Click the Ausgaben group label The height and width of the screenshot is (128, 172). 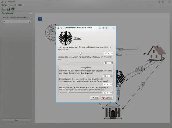point(86,67)
